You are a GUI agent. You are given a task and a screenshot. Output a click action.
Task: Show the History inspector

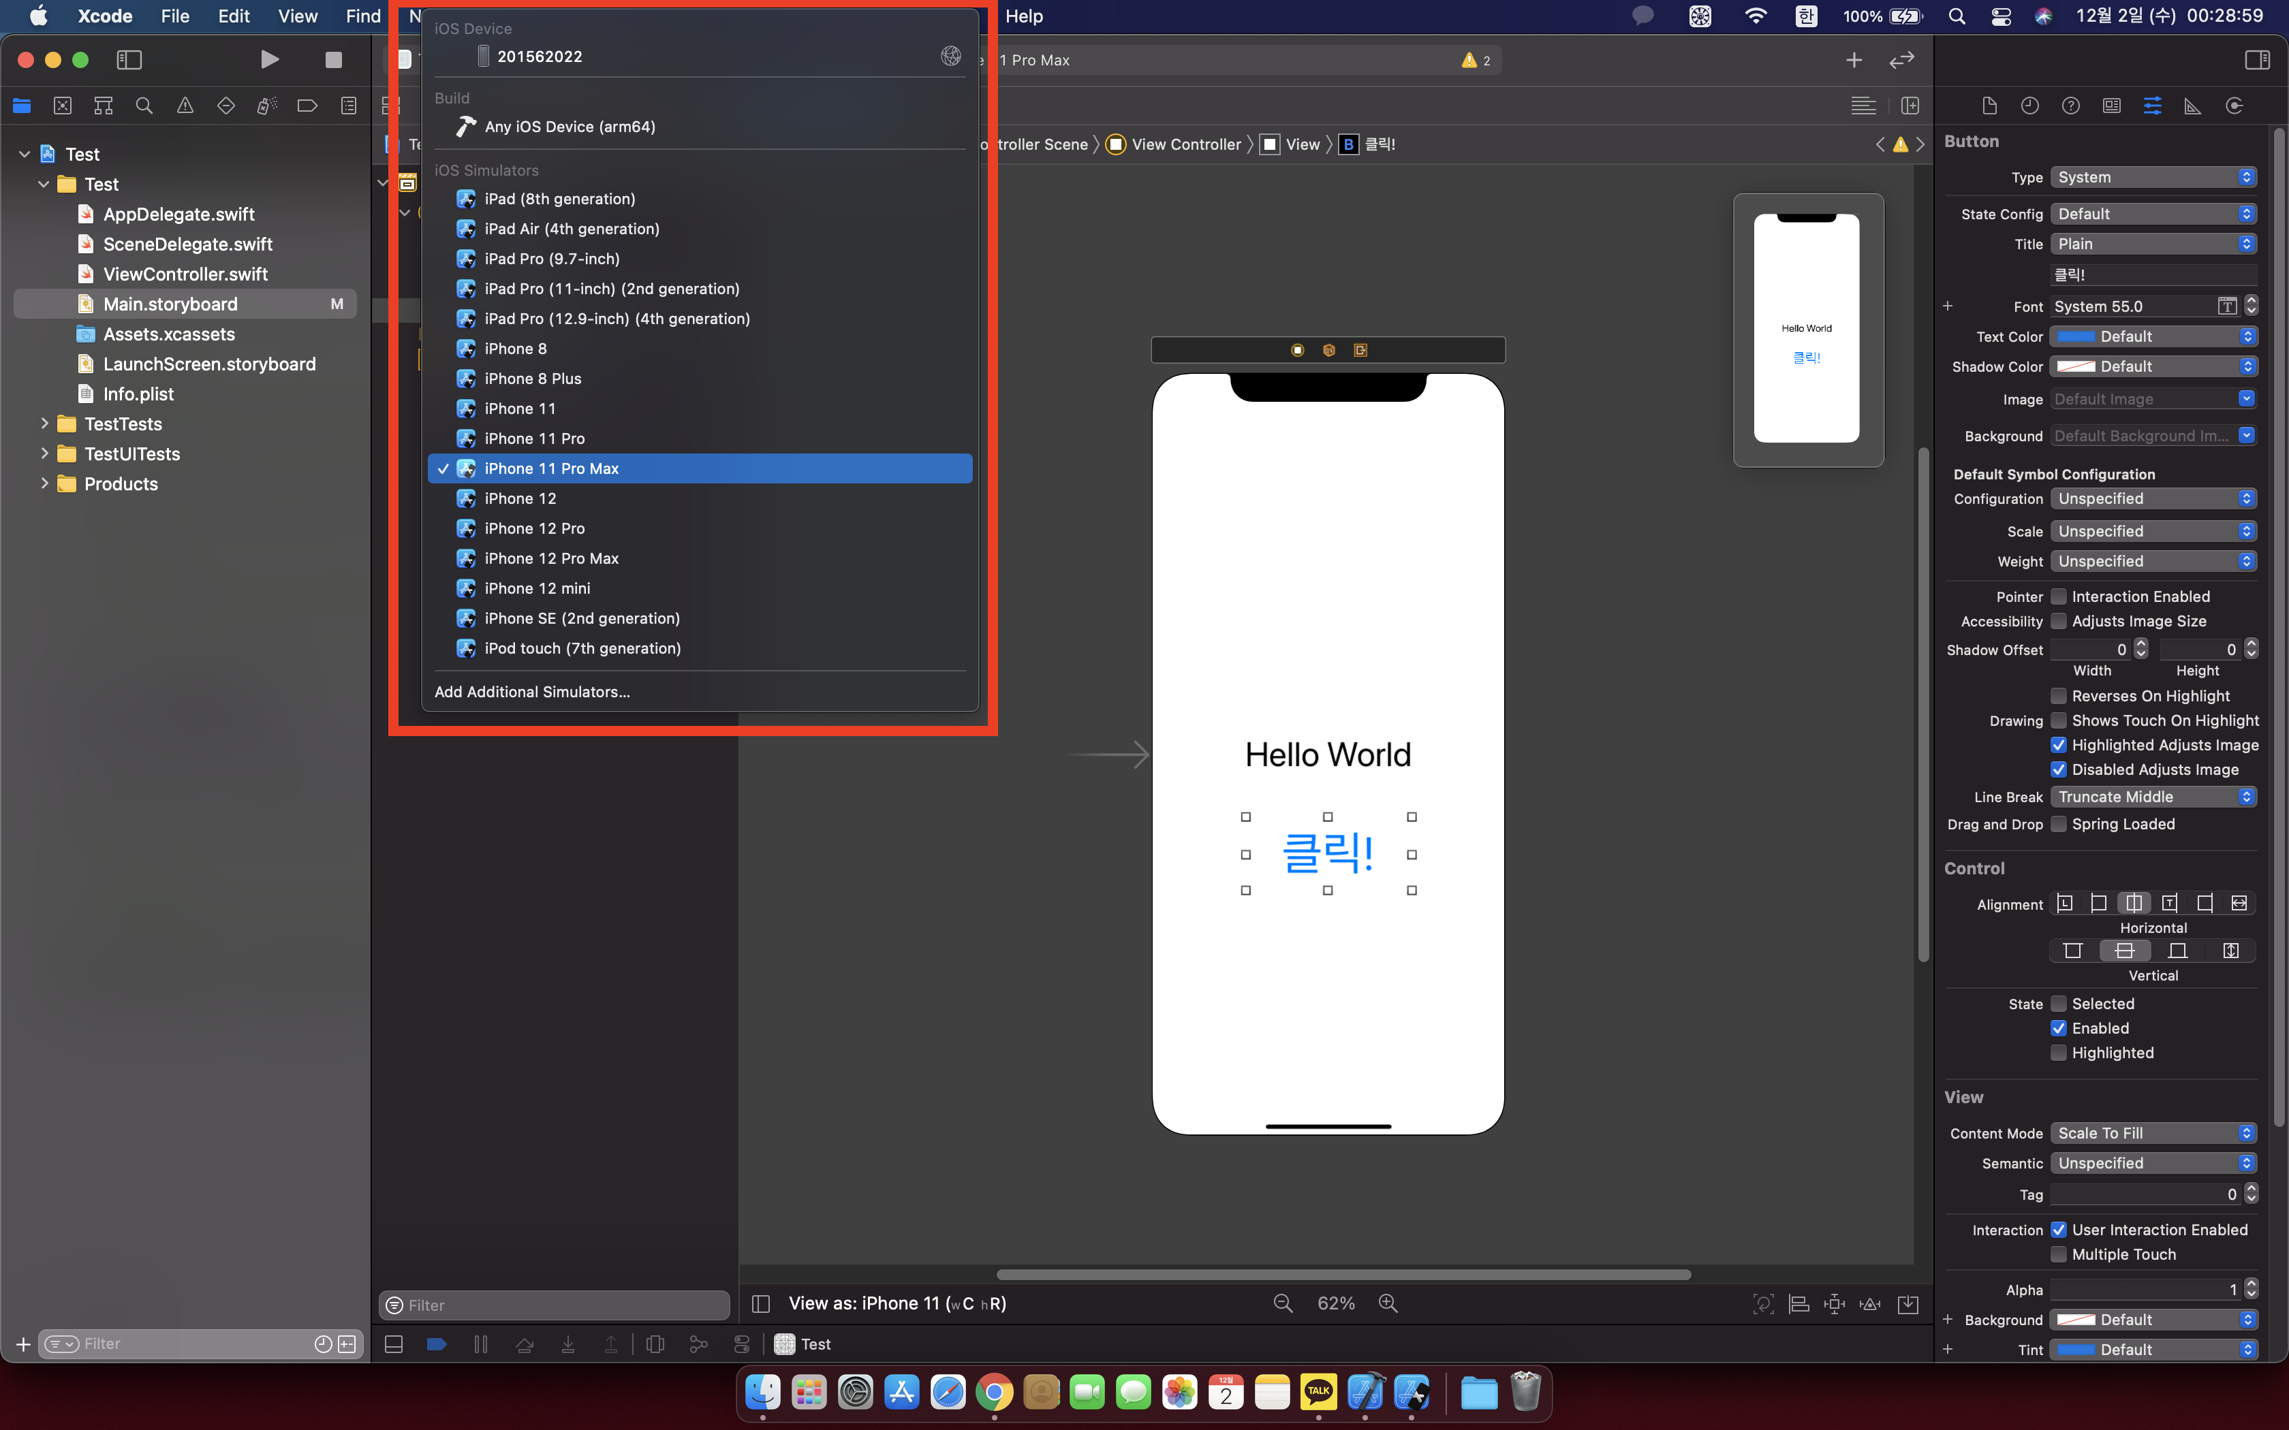pos(2030,106)
